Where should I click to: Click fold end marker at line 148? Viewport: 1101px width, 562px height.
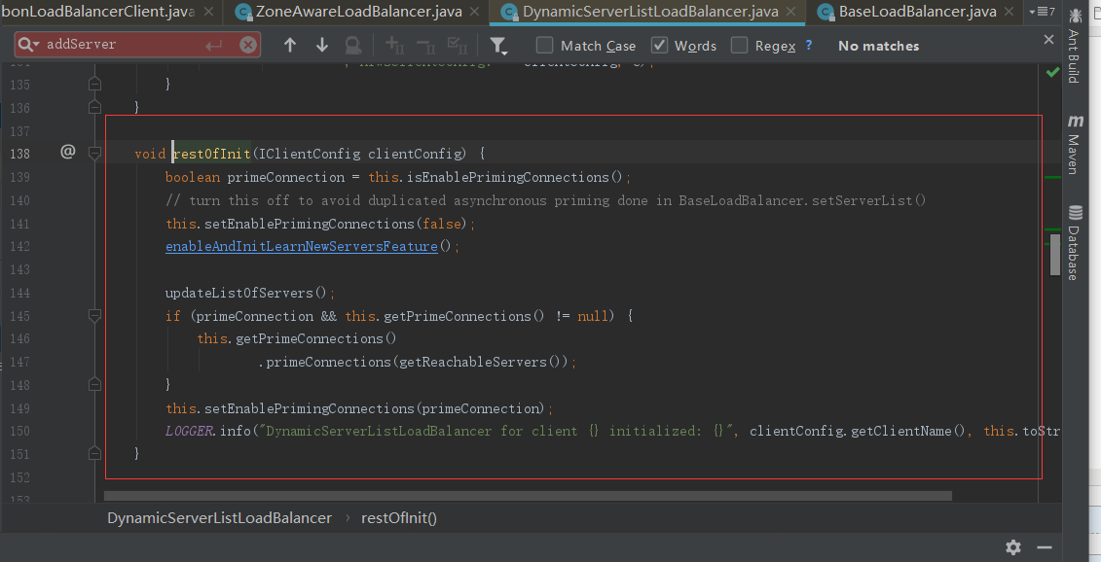click(94, 384)
